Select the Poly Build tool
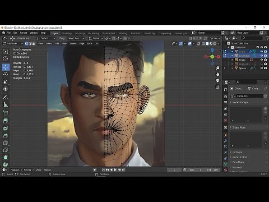This screenshot has height=202, width=269. 6,157
